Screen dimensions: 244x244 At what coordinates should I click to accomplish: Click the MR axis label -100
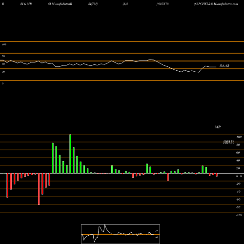[x=239, y=215]
